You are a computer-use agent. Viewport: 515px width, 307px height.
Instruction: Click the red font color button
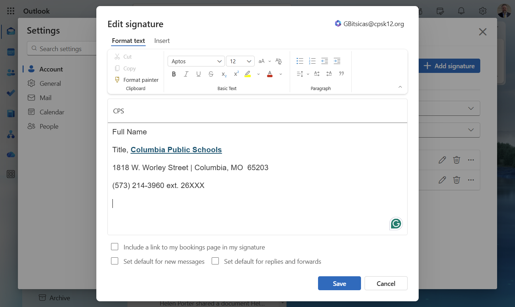click(270, 74)
